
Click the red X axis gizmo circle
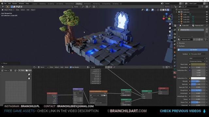[164, 19]
